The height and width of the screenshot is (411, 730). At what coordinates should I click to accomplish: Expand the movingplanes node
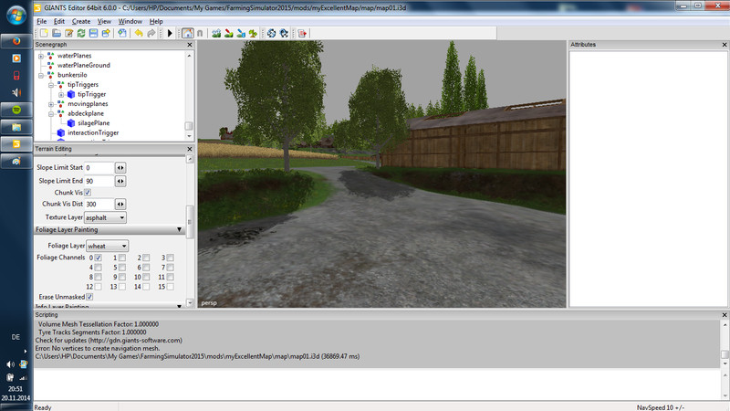[x=51, y=104]
